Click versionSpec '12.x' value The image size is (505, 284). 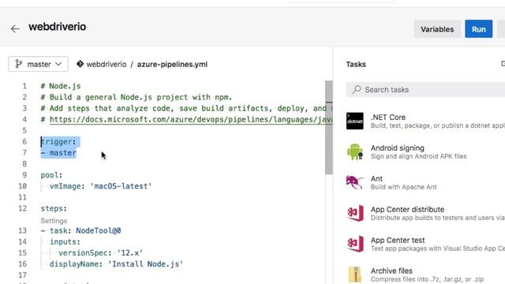(x=129, y=253)
